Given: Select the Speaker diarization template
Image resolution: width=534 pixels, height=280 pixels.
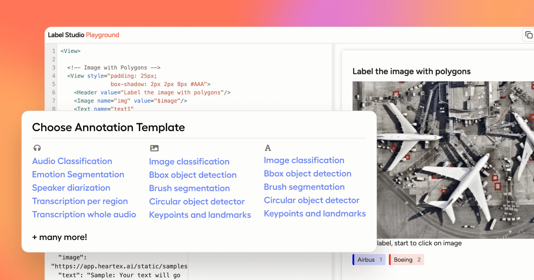Looking at the screenshot, I should [x=71, y=188].
